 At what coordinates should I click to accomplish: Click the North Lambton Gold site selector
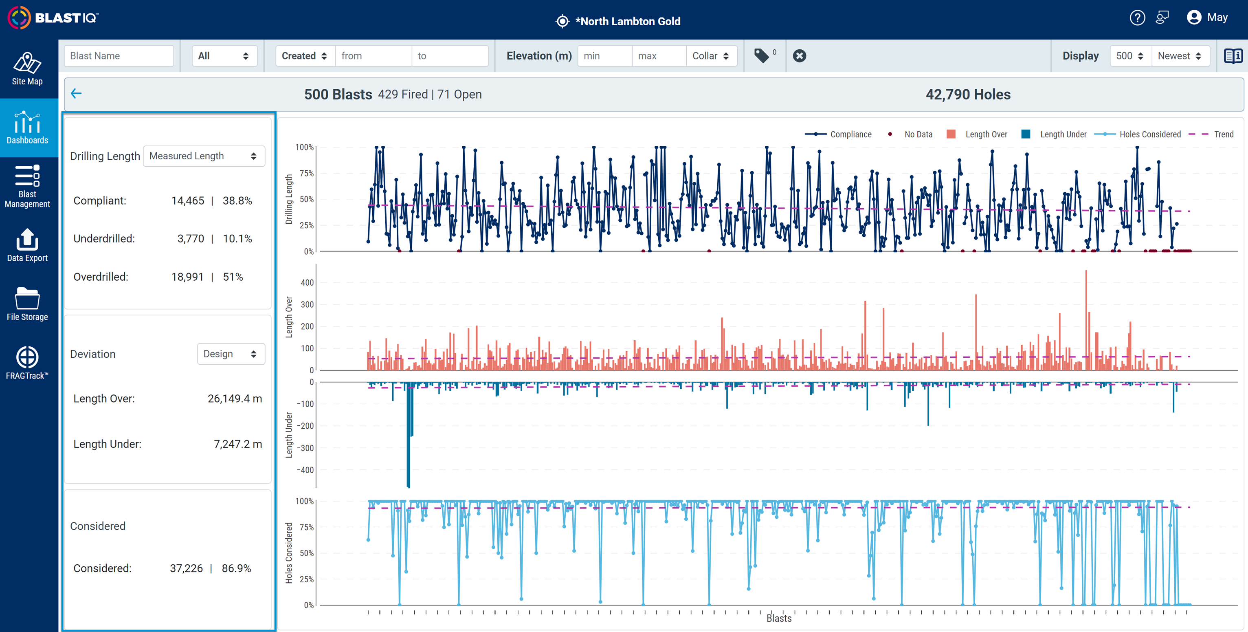pos(618,21)
